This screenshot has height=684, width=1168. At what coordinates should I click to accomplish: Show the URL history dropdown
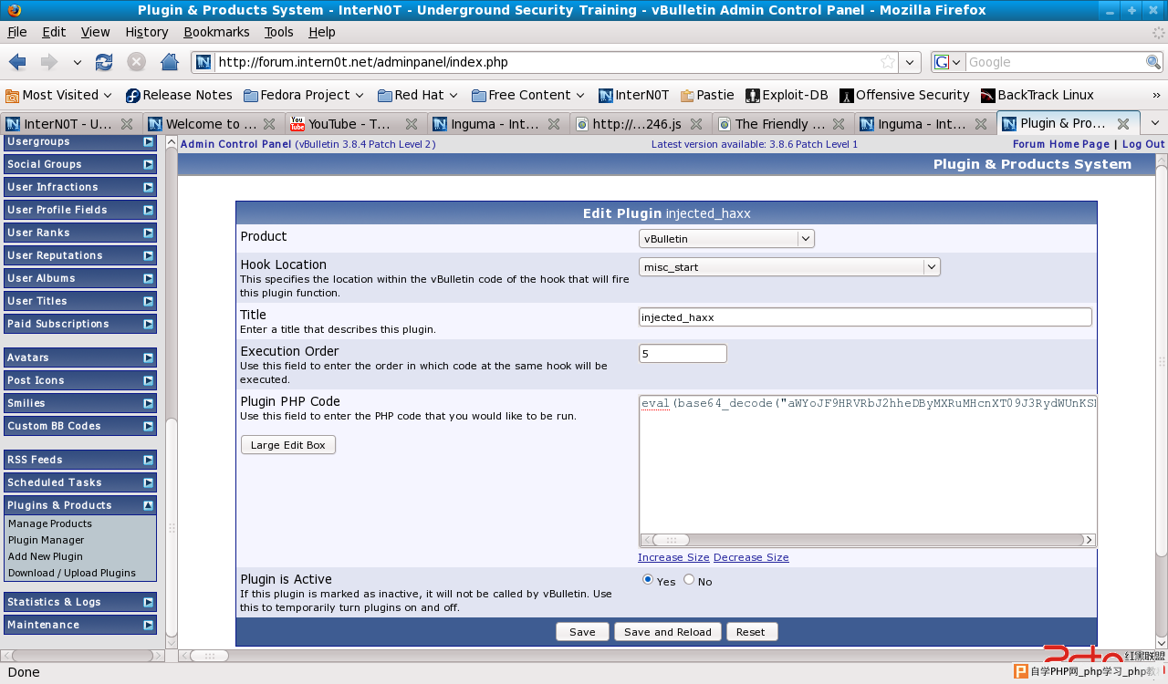tap(910, 62)
